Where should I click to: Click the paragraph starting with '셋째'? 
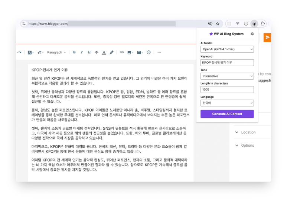pos(109,133)
